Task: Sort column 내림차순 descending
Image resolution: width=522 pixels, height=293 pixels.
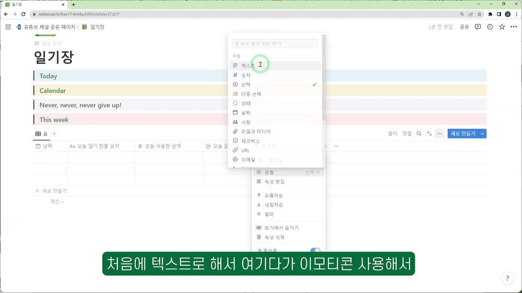Action: [289, 205]
